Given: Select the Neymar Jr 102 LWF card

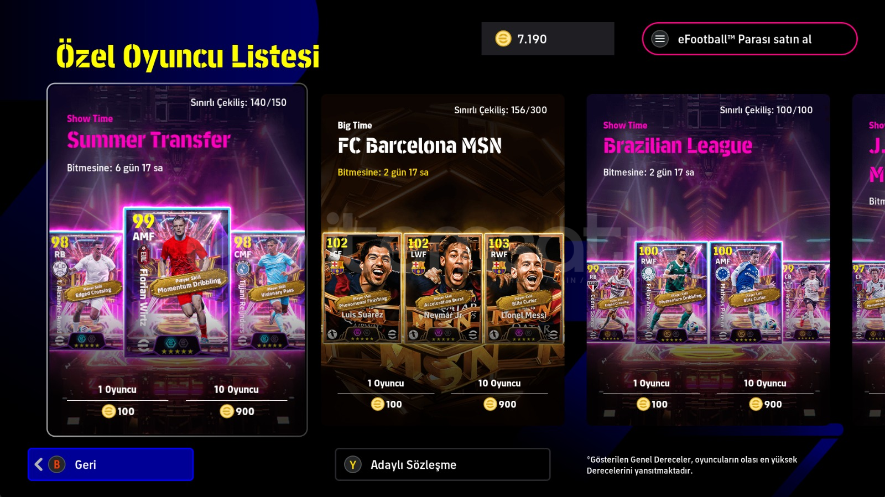Looking at the screenshot, I should (x=443, y=289).
